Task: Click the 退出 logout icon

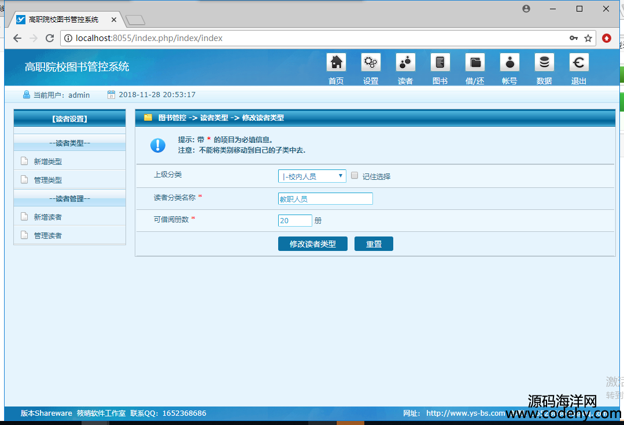Action: [579, 62]
